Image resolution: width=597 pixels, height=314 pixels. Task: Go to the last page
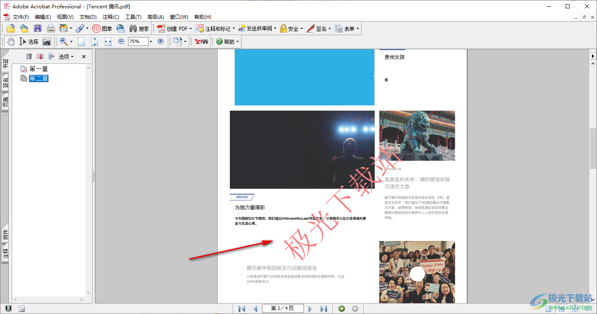tap(324, 309)
